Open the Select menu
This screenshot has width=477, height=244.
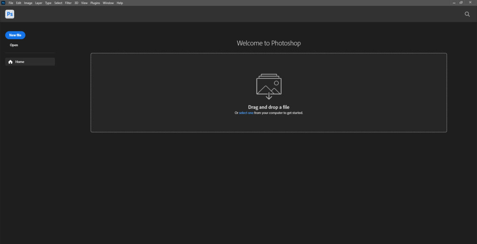(58, 3)
